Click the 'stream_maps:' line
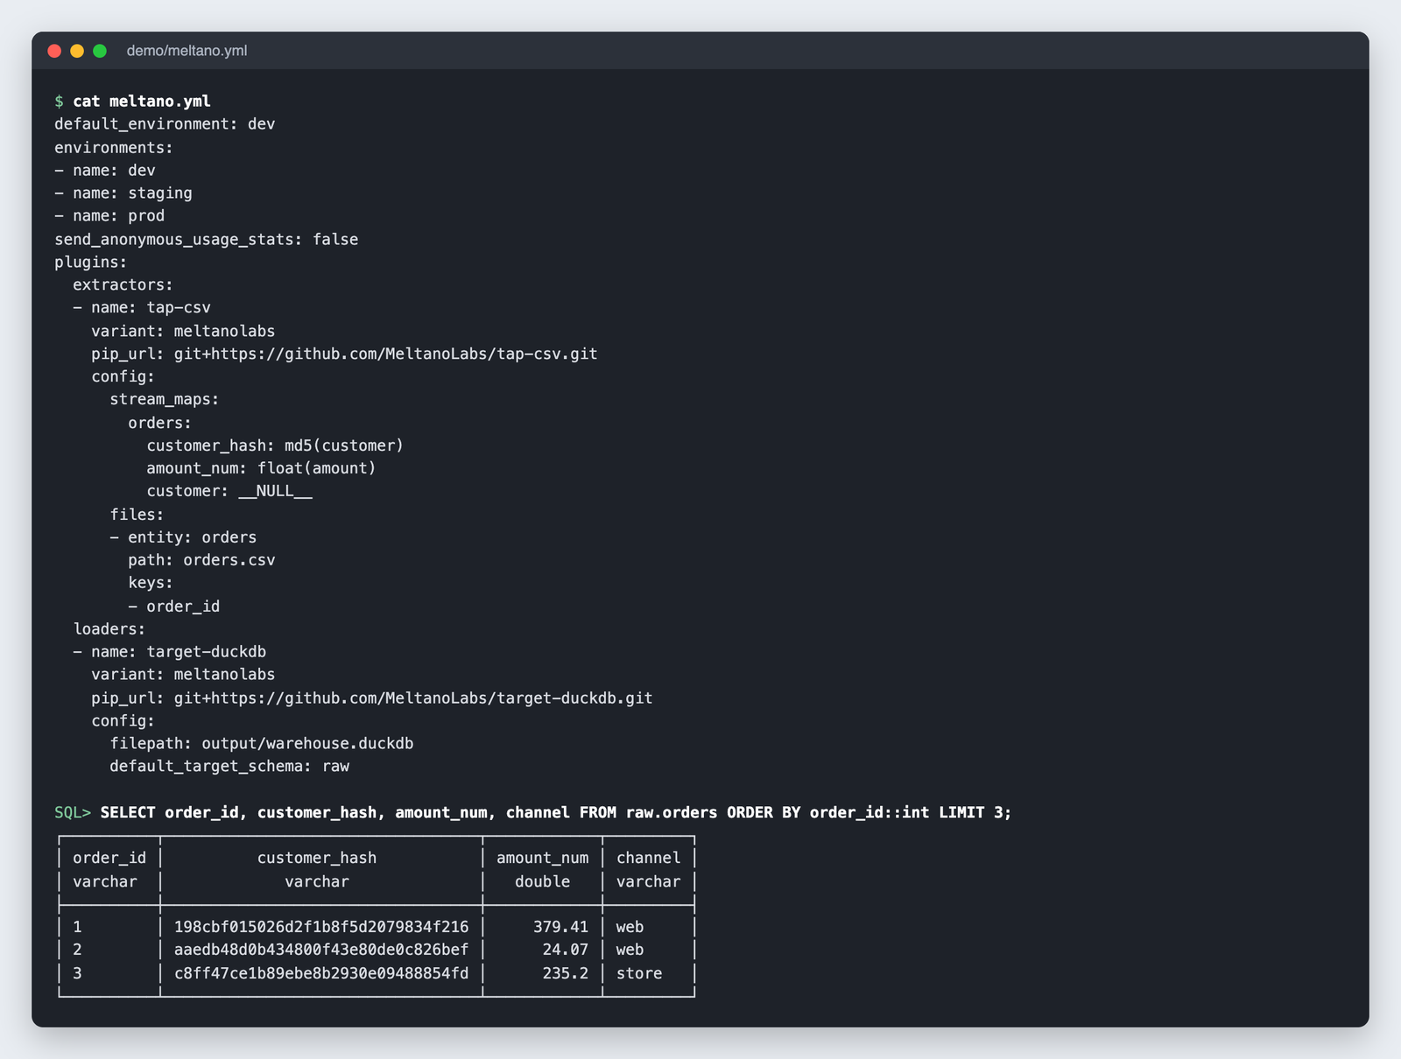The height and width of the screenshot is (1059, 1401). click(165, 400)
